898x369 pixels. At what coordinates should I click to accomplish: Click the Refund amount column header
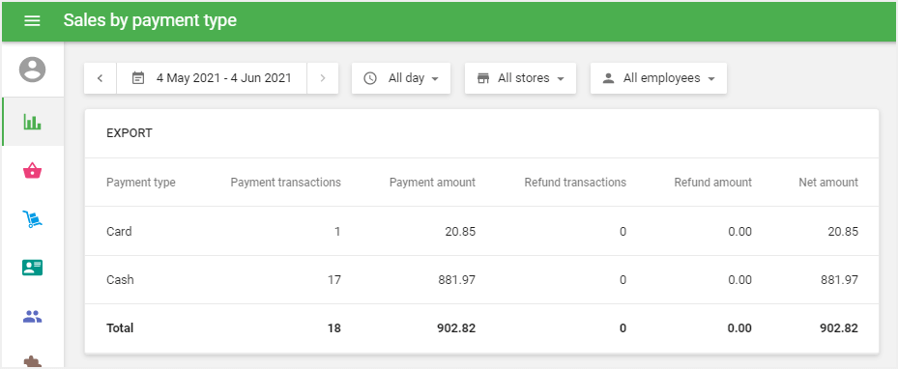pos(713,183)
